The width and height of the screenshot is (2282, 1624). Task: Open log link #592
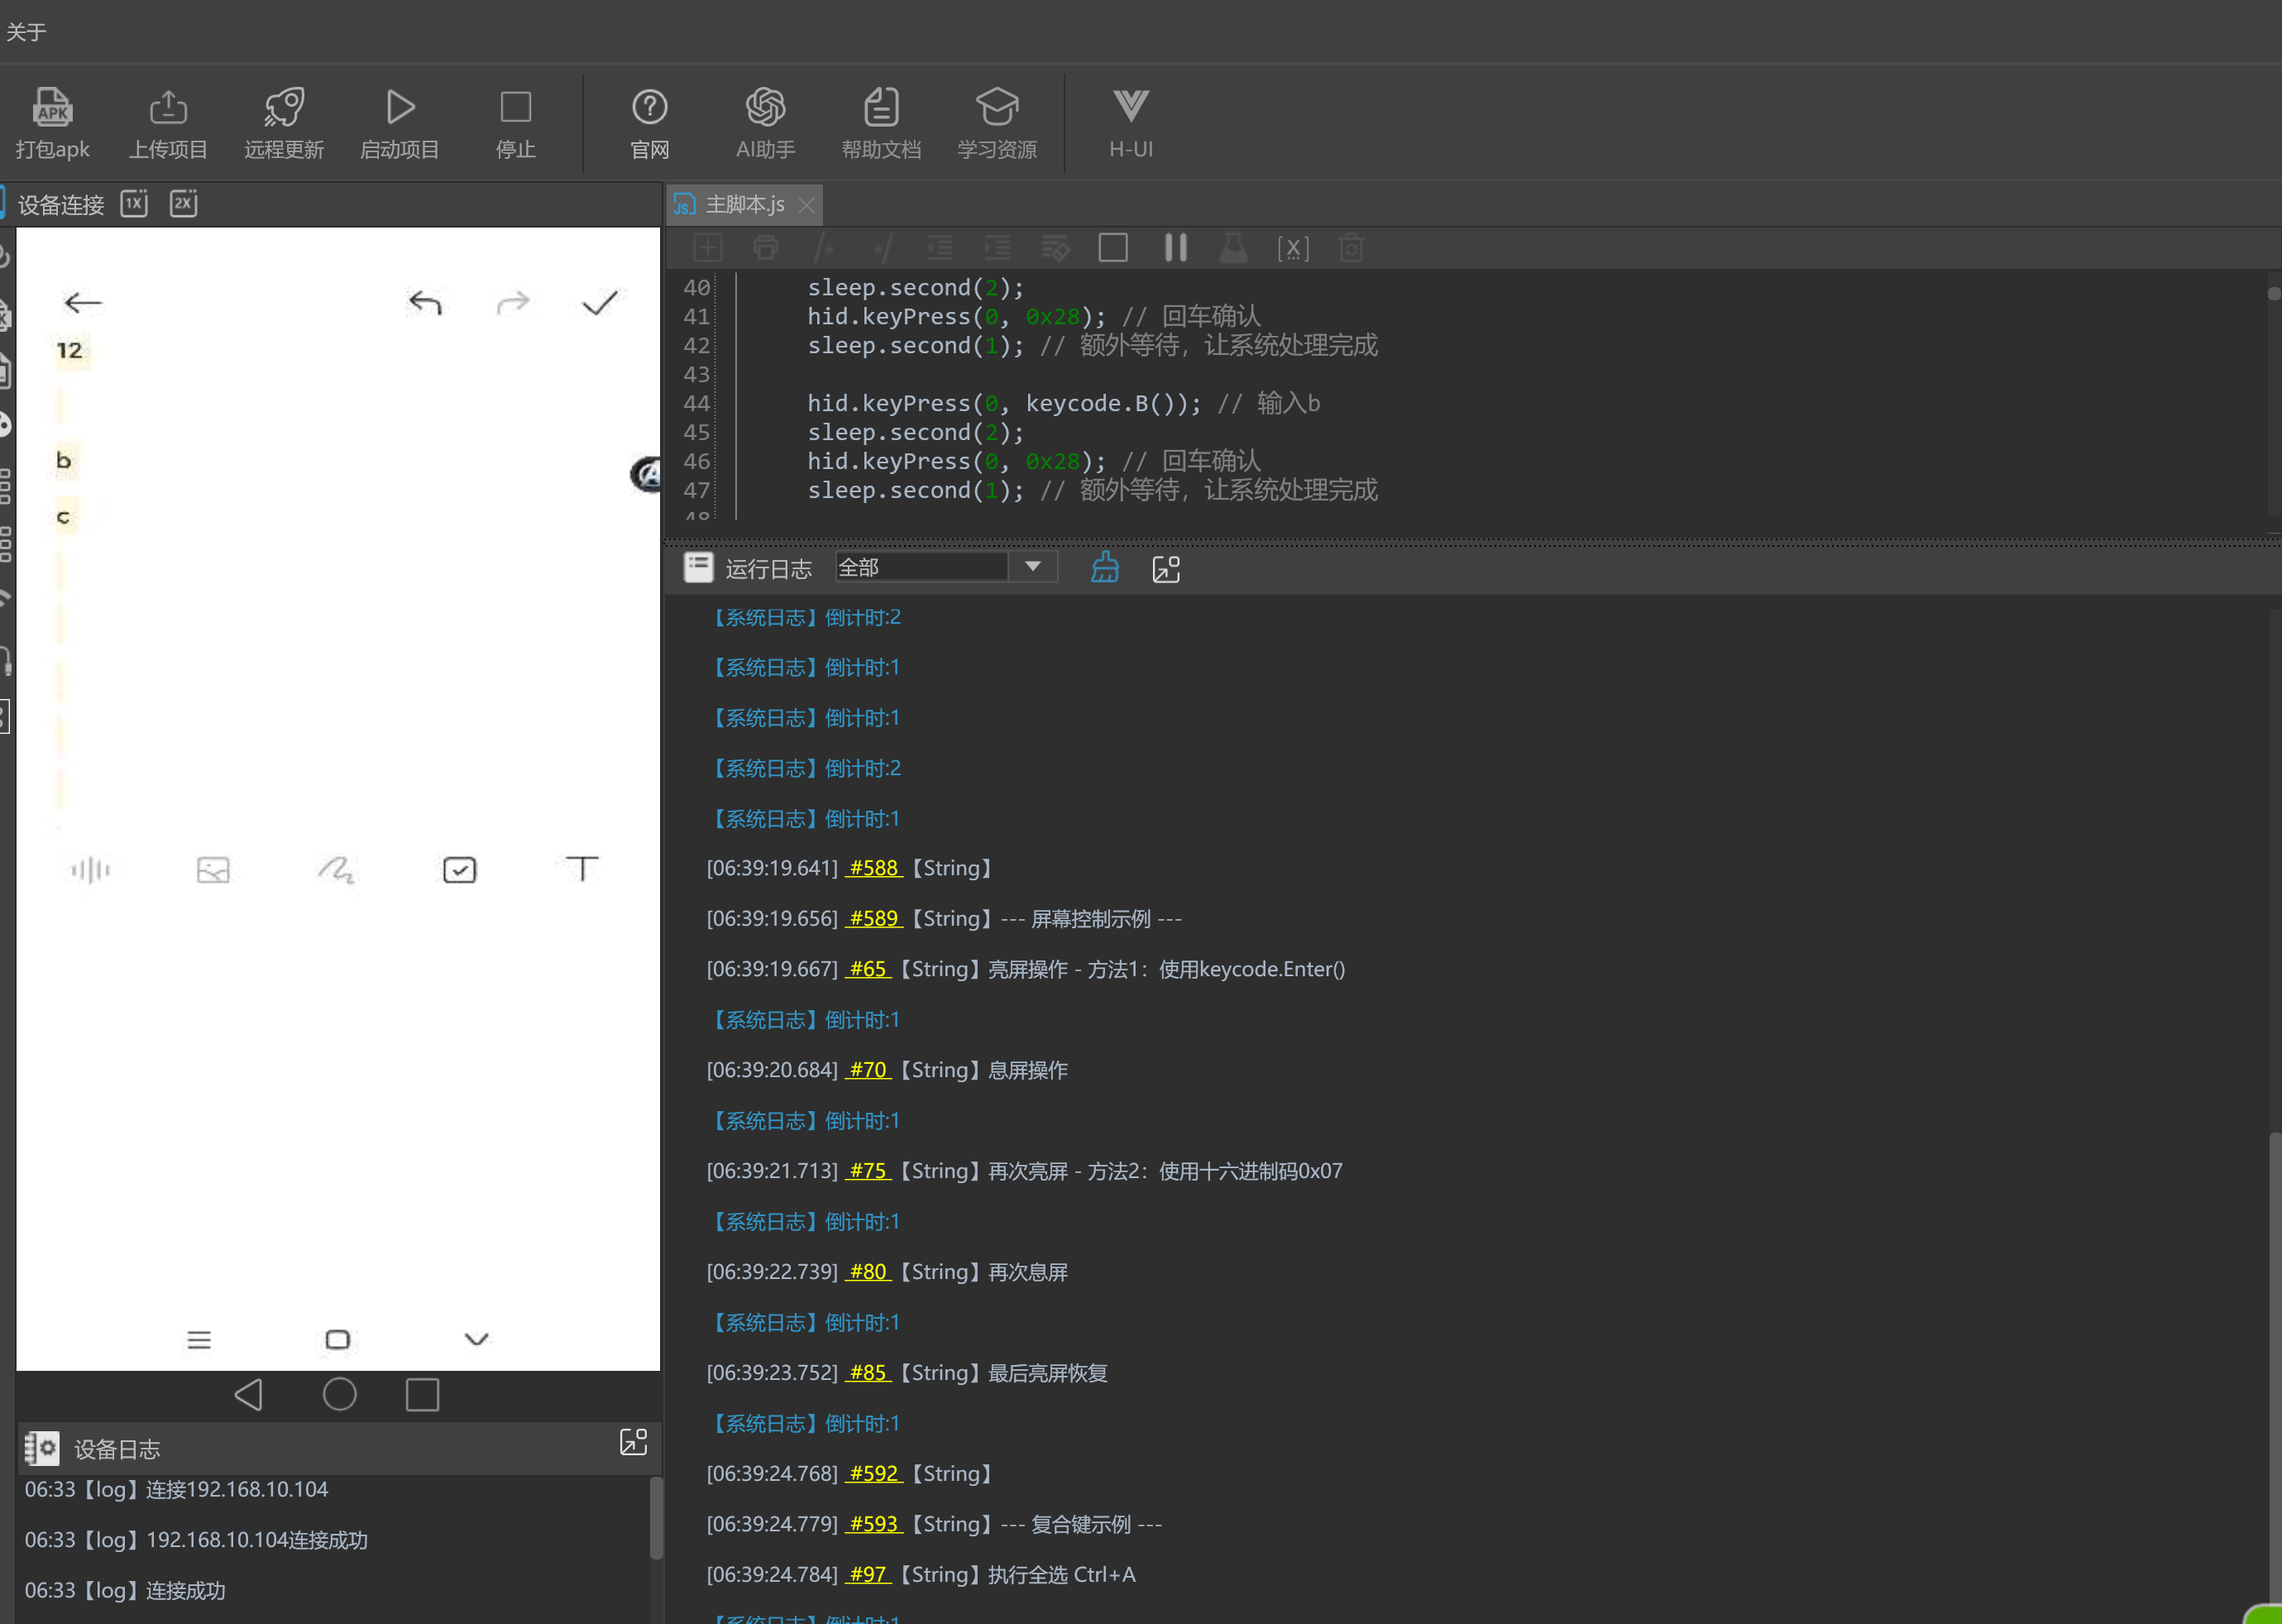coord(873,1473)
